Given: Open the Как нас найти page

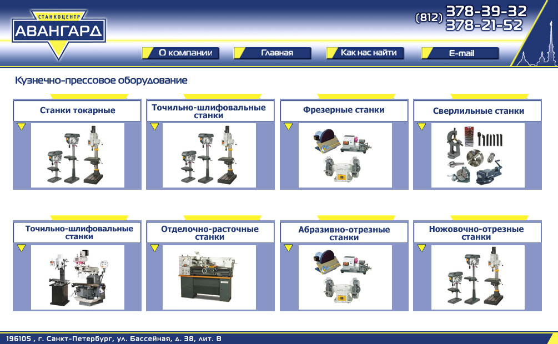Looking at the screenshot, I should tap(365, 53).
